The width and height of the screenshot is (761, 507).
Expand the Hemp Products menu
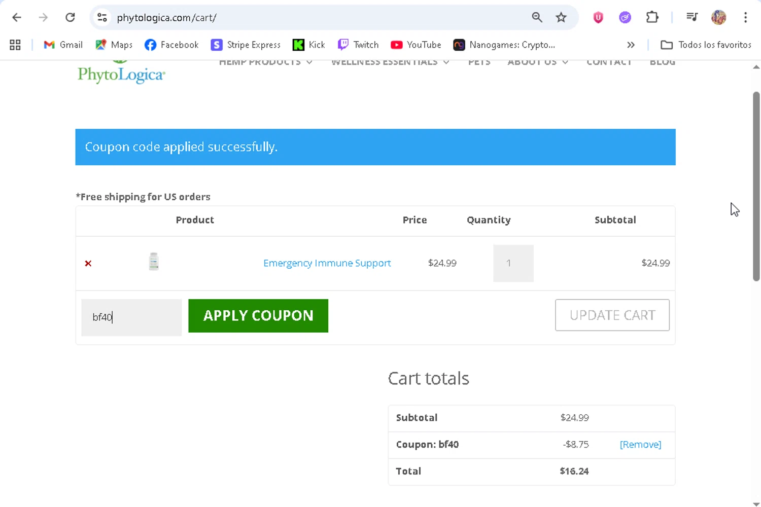pyautogui.click(x=265, y=62)
